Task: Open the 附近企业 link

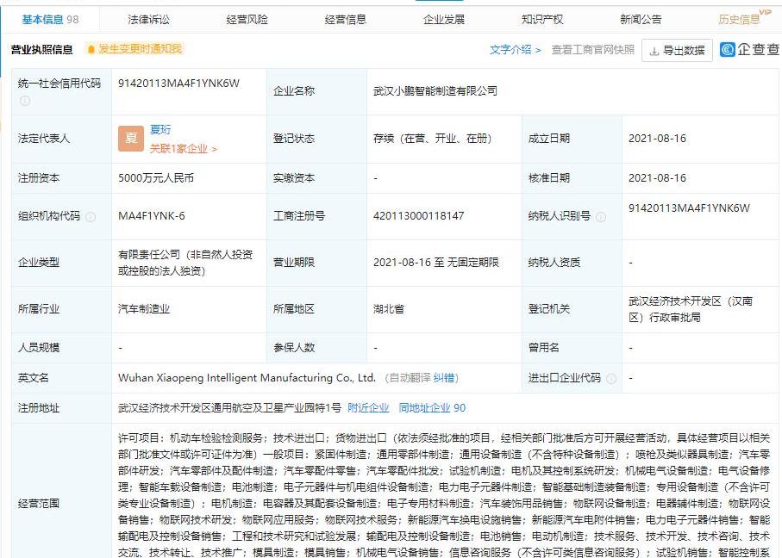Action: [368, 408]
